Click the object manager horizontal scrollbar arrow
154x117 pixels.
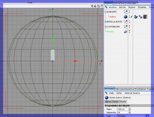click(x=105, y=85)
